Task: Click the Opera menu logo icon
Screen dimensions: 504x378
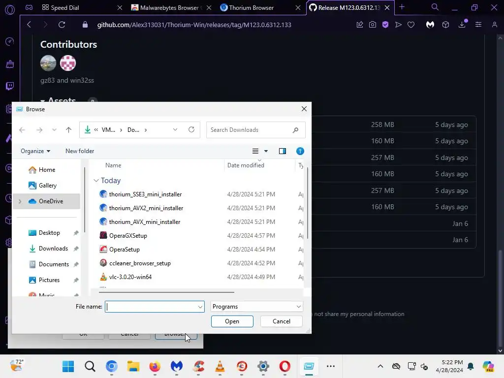Action: [x=10, y=10]
